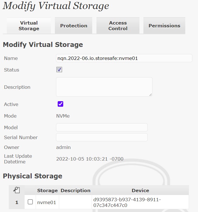Click into the Name input field
The image size is (198, 212).
(x=124, y=58)
